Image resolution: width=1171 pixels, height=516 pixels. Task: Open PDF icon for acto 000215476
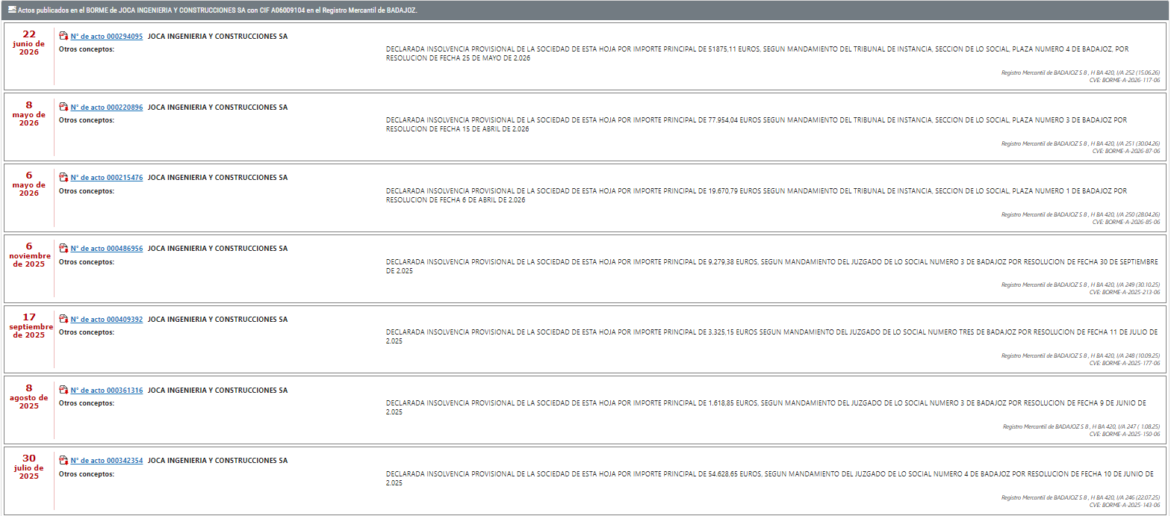tap(63, 178)
